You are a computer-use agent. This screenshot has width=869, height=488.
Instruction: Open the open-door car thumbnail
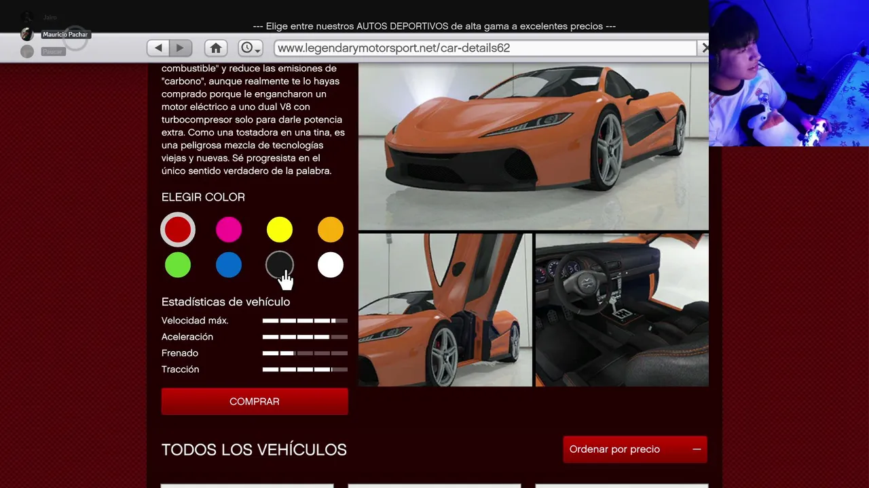click(445, 310)
